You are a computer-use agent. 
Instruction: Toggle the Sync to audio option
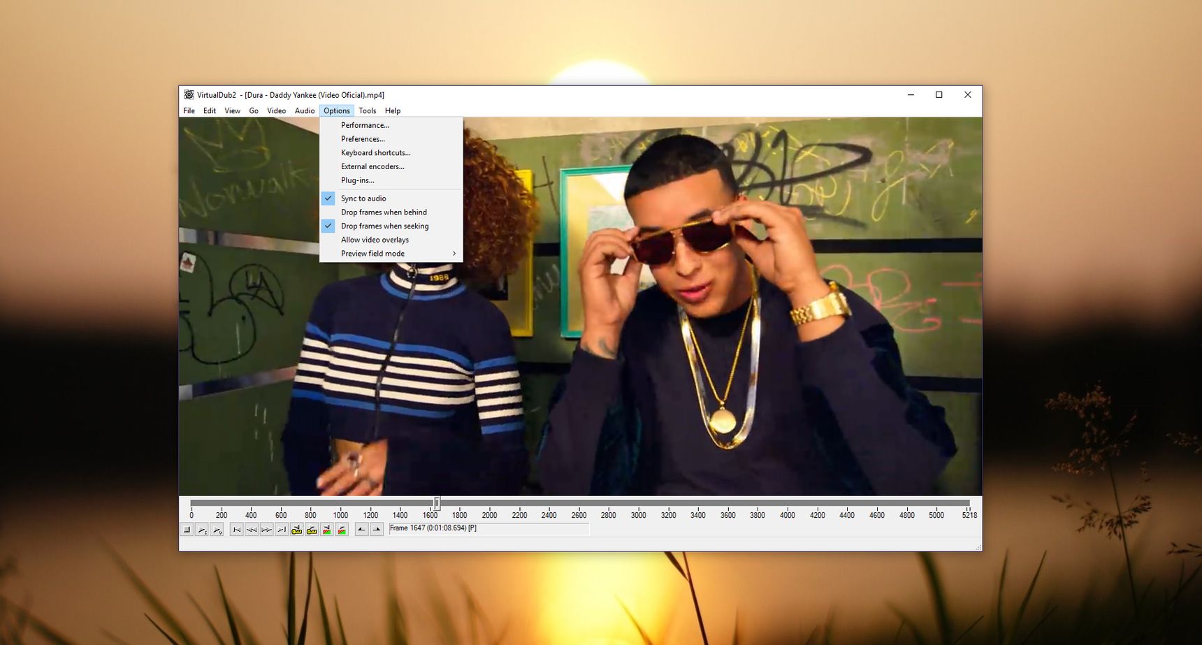[x=391, y=198]
